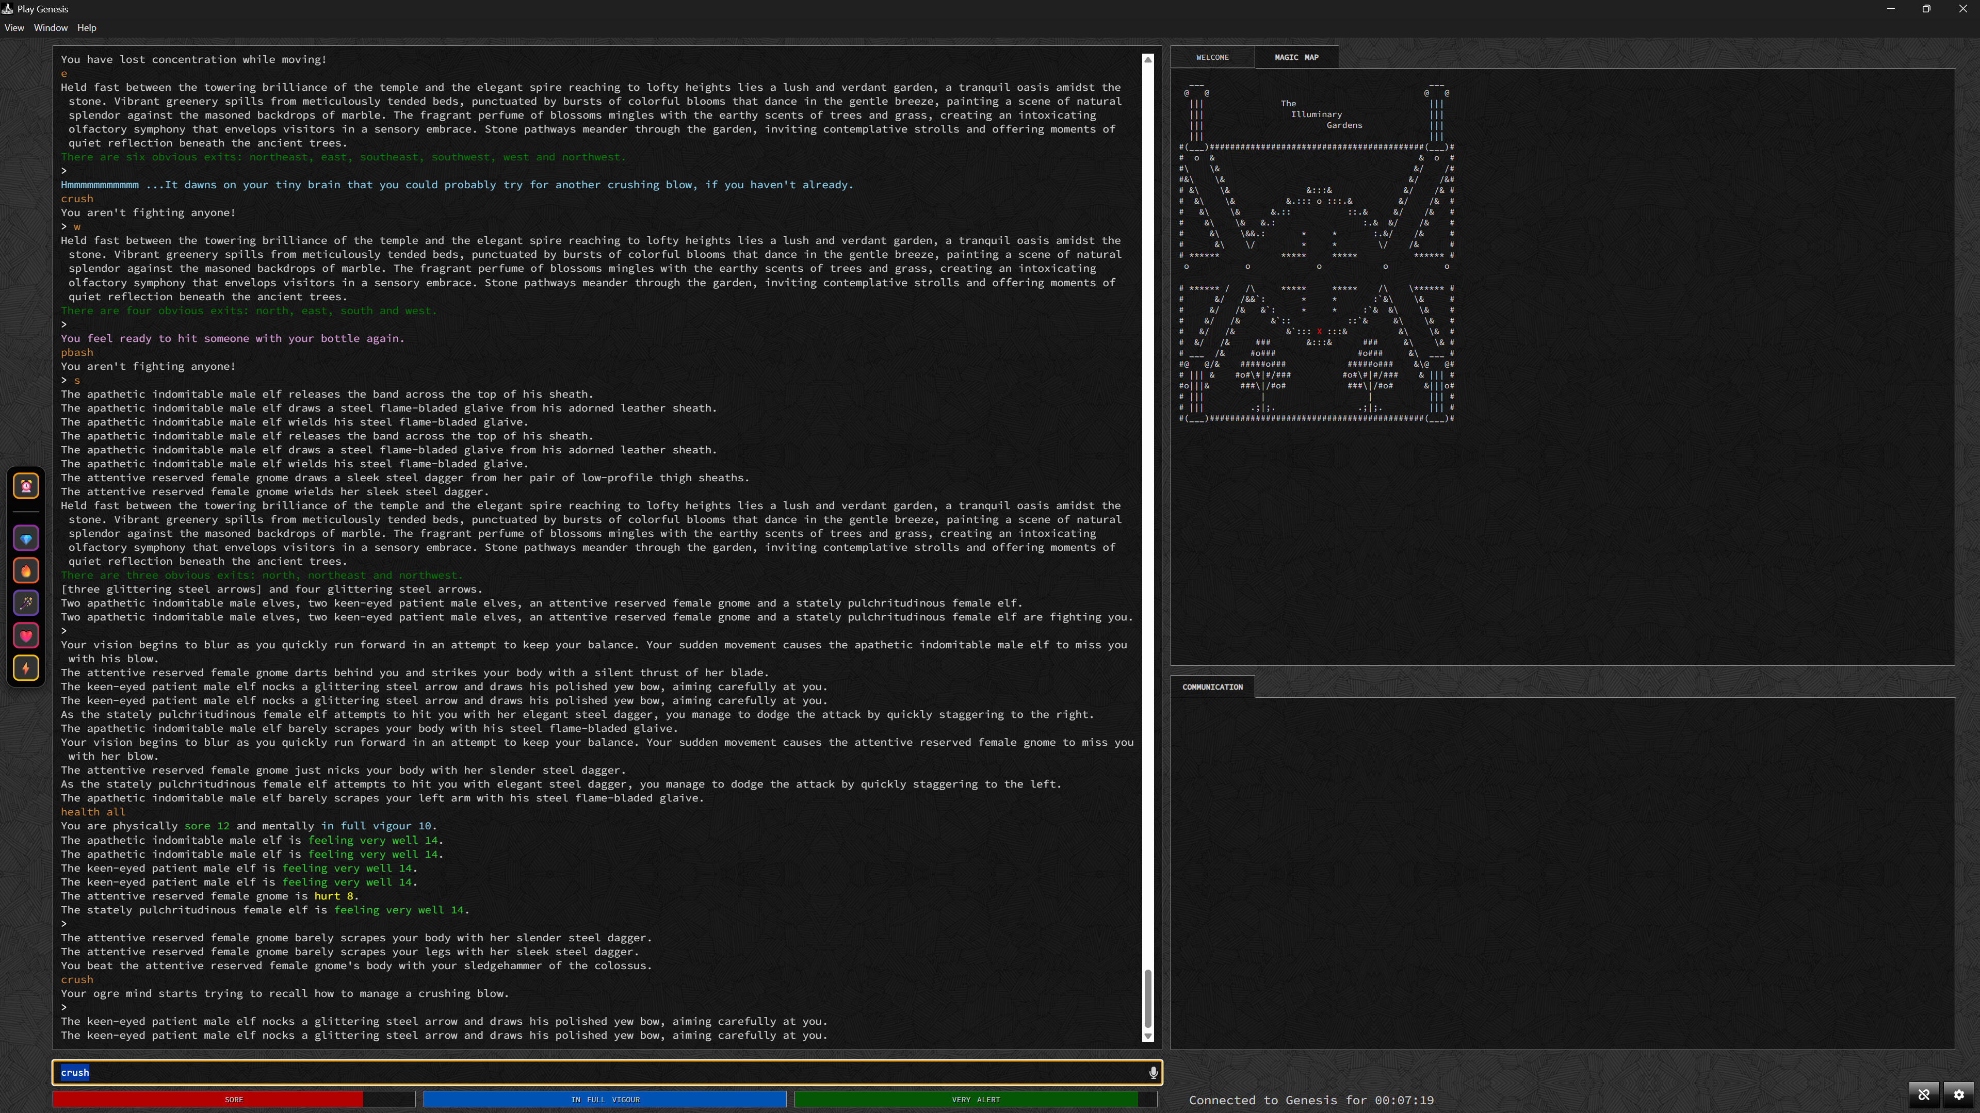Select the Communication tab
1980x1113 pixels.
(1212, 687)
